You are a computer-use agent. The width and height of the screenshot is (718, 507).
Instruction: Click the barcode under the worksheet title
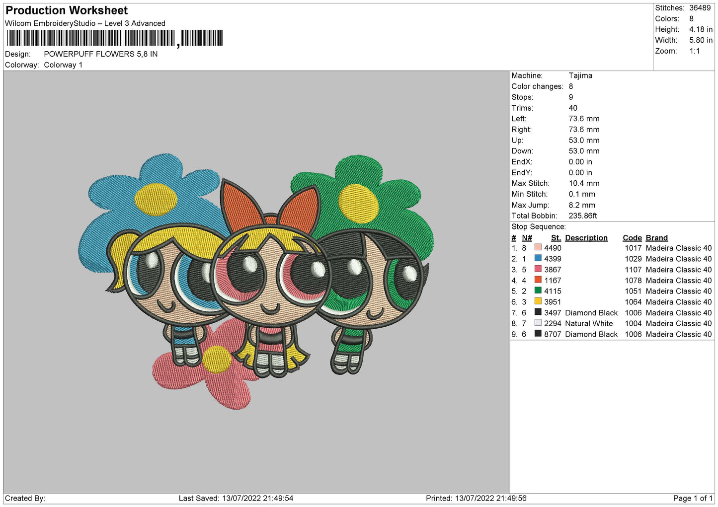tap(114, 38)
